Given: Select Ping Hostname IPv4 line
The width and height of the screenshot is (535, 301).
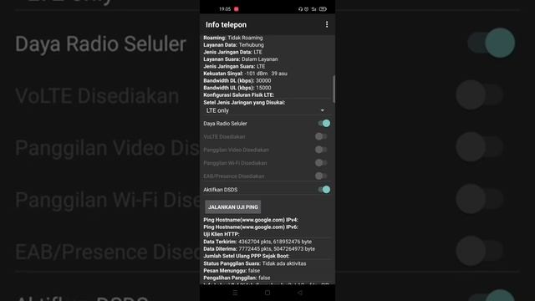Looking at the screenshot, I should 251,220.
